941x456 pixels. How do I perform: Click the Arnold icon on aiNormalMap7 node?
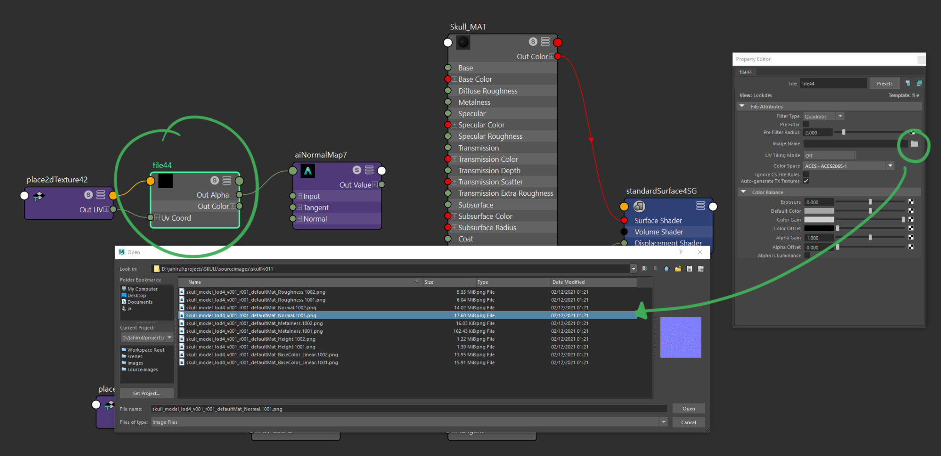click(307, 171)
